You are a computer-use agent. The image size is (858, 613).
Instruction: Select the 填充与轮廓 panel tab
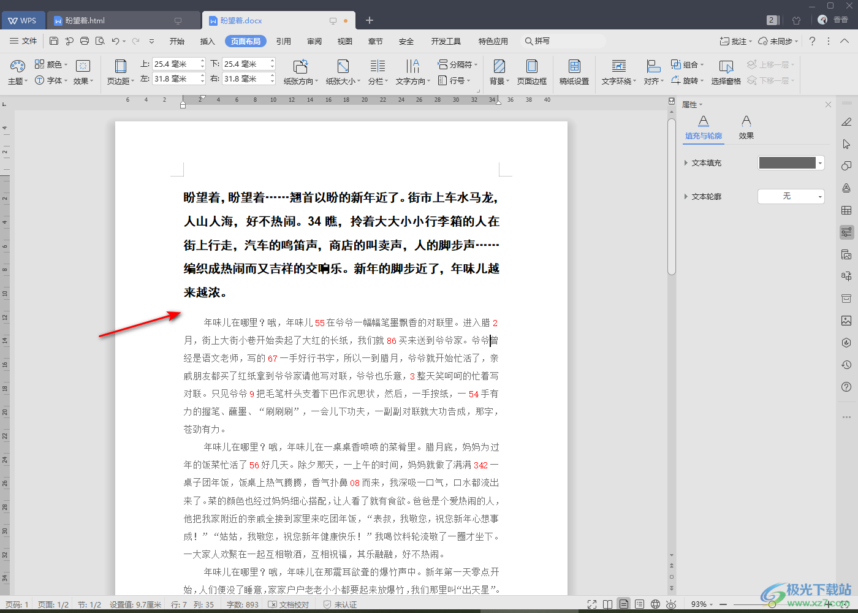[x=704, y=128]
